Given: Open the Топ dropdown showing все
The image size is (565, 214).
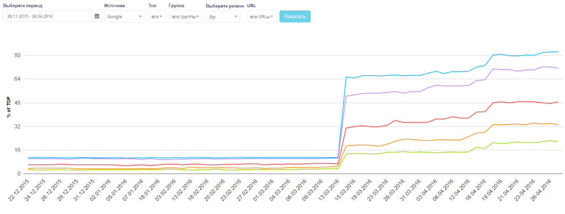Looking at the screenshot, I should (x=157, y=16).
